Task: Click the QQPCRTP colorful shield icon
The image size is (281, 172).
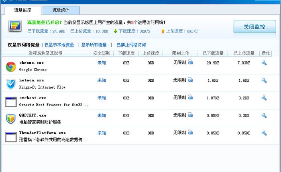Action: click(x=11, y=119)
